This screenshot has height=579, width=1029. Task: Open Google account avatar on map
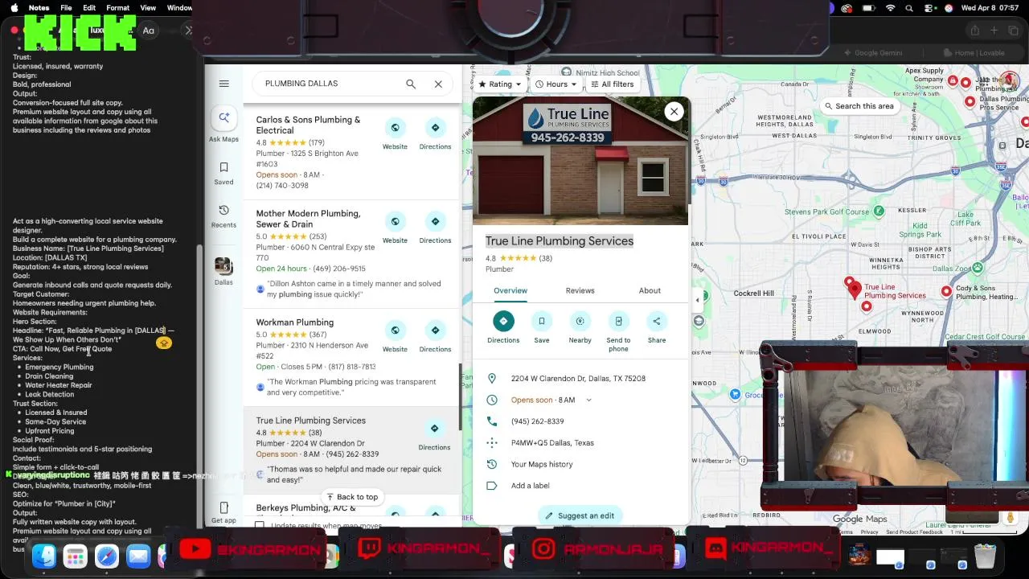1011,82
